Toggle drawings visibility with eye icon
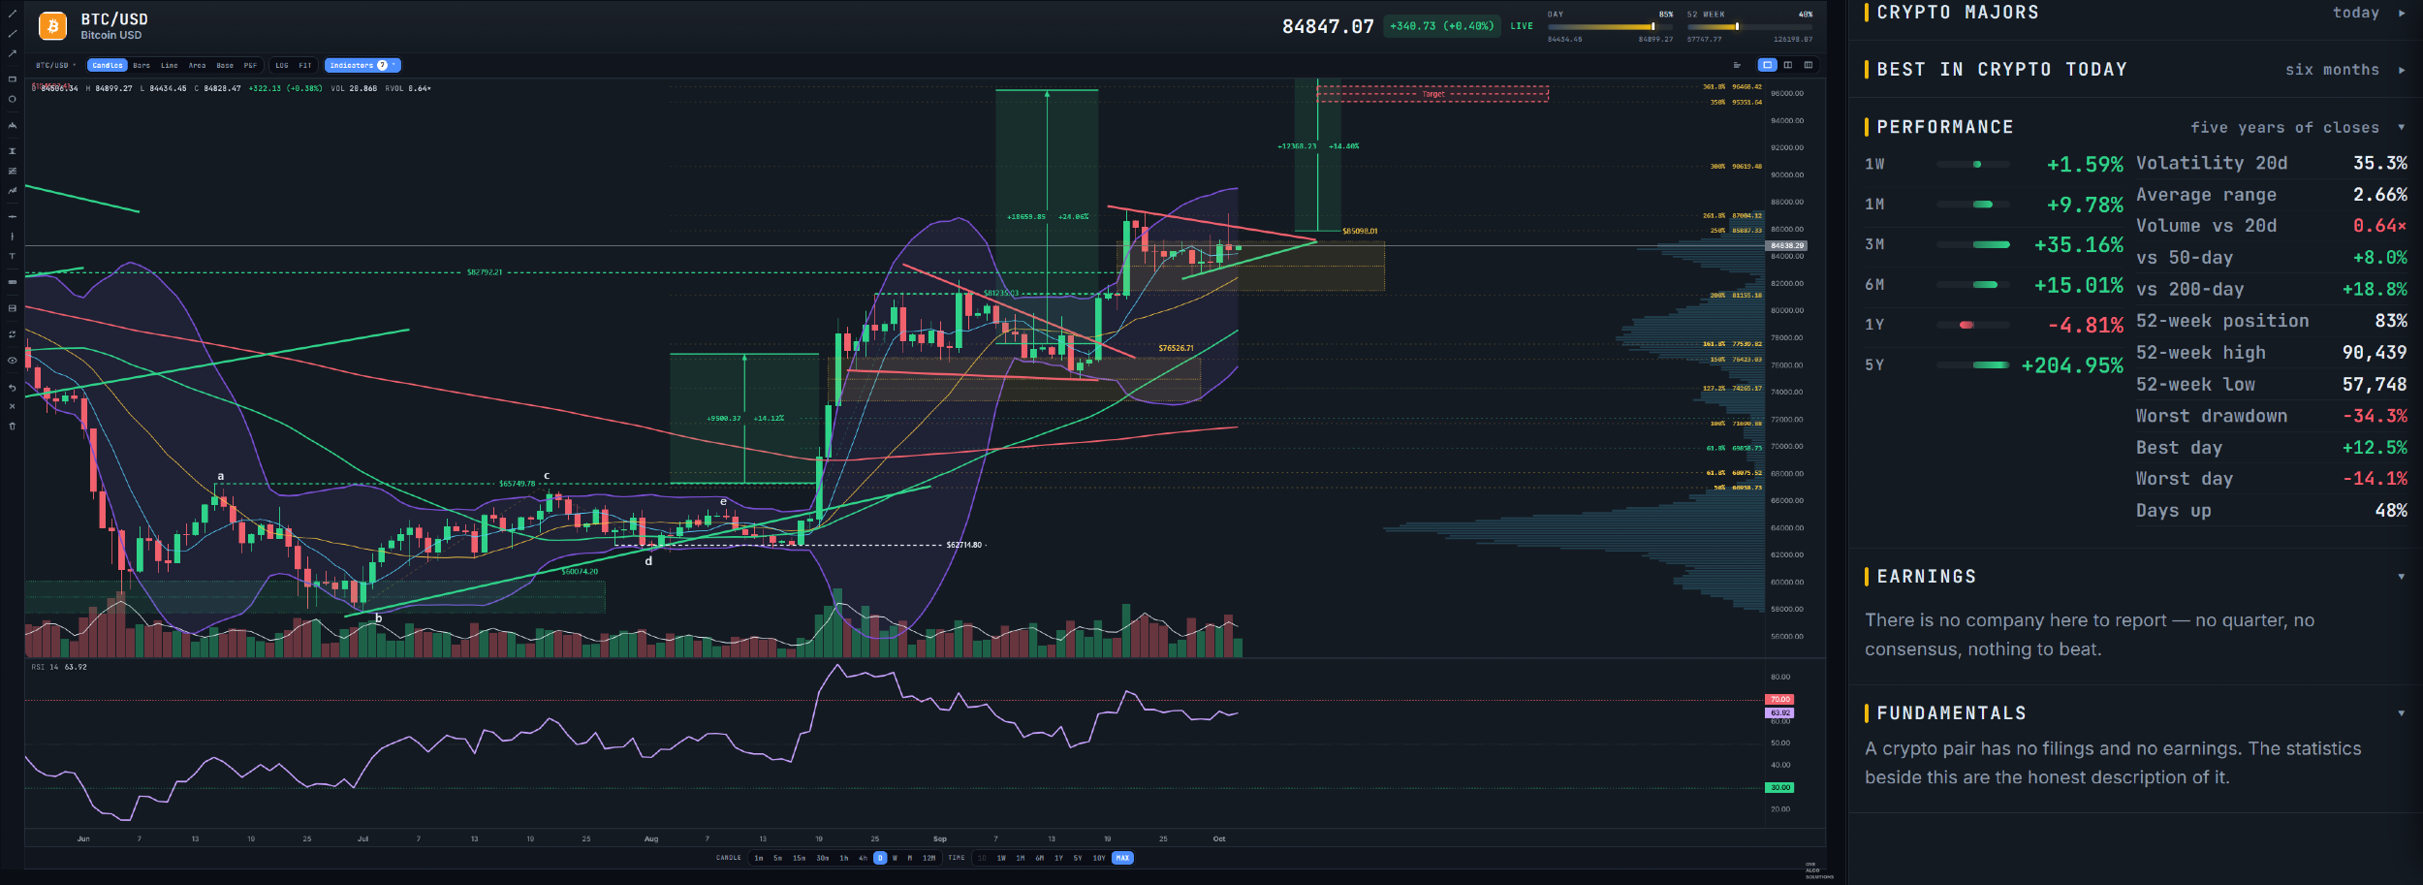 (12, 360)
